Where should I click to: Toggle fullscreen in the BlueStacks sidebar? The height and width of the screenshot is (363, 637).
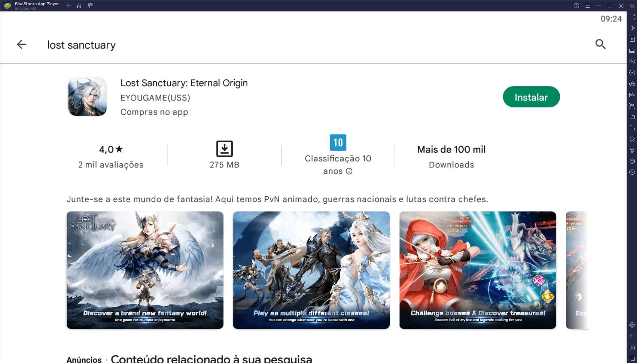coord(632,17)
